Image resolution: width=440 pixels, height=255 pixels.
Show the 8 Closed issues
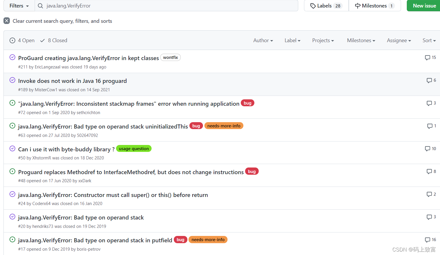(54, 40)
